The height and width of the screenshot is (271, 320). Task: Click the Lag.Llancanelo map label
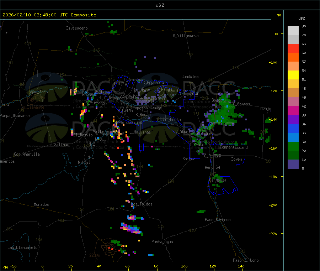pyautogui.click(x=23, y=247)
